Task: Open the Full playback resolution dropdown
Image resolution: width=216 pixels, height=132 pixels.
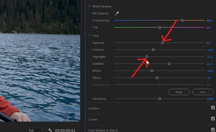Action: point(36,130)
